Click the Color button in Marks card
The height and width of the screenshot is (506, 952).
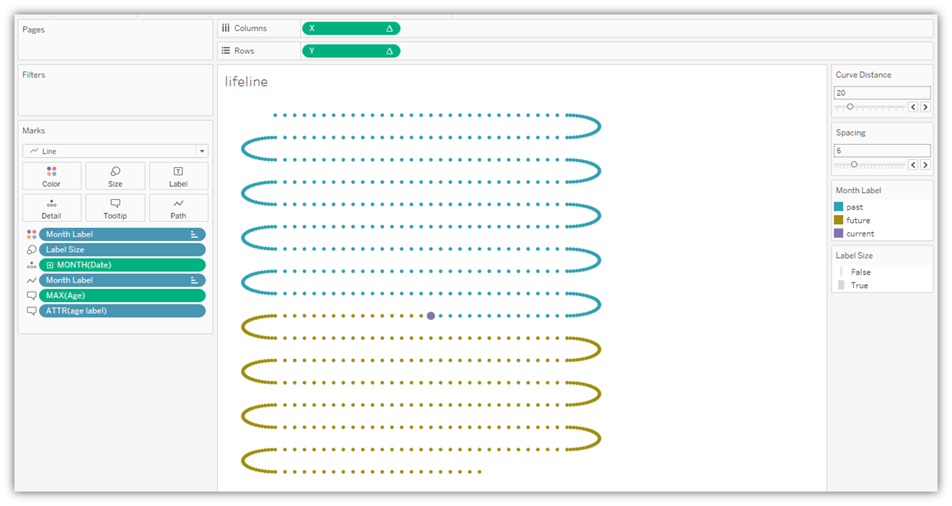point(51,176)
